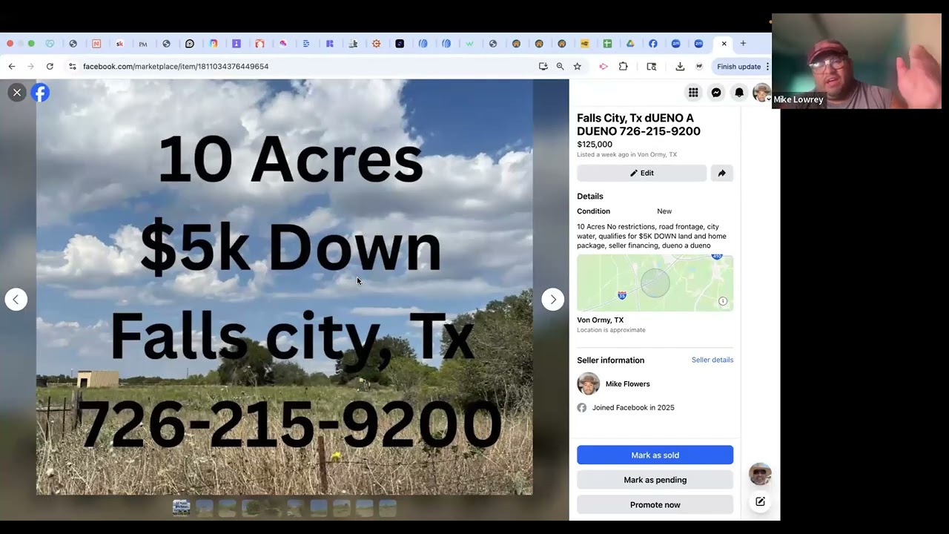The image size is (949, 534).
Task: Close the active browser tab
Action: [724, 43]
